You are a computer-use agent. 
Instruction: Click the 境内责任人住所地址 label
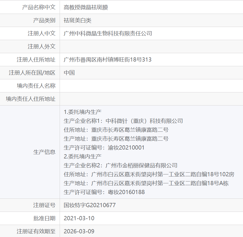tap(31, 99)
